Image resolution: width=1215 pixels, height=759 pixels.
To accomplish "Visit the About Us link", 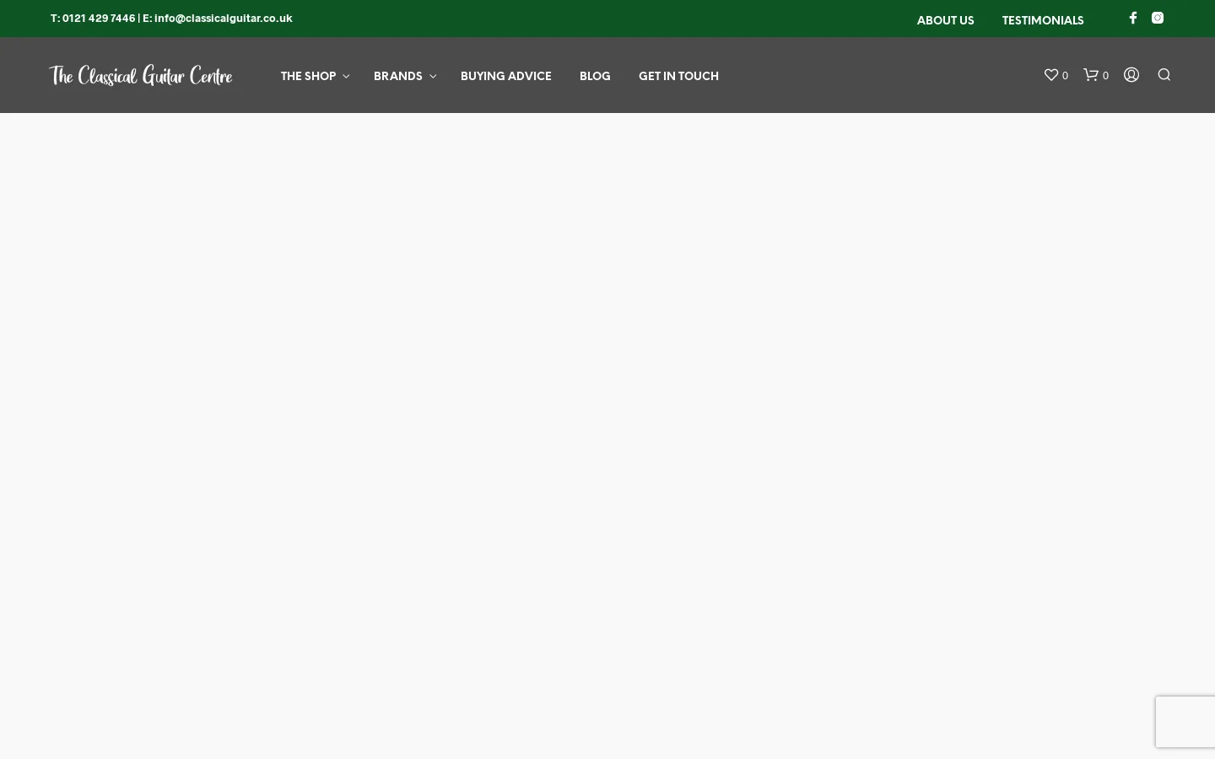I will (x=945, y=21).
